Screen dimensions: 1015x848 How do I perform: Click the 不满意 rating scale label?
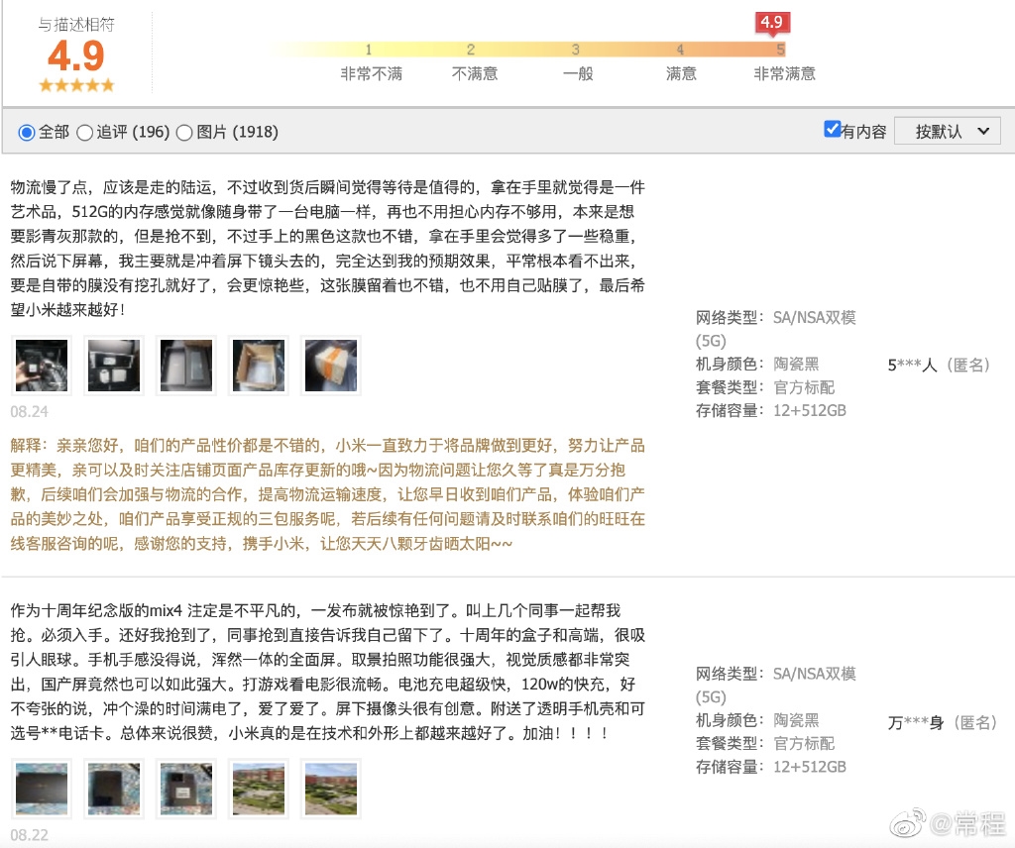(475, 73)
